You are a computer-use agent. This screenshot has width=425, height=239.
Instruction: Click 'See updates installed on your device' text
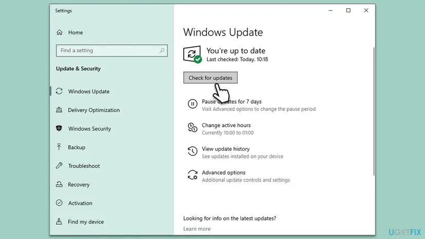tap(242, 156)
